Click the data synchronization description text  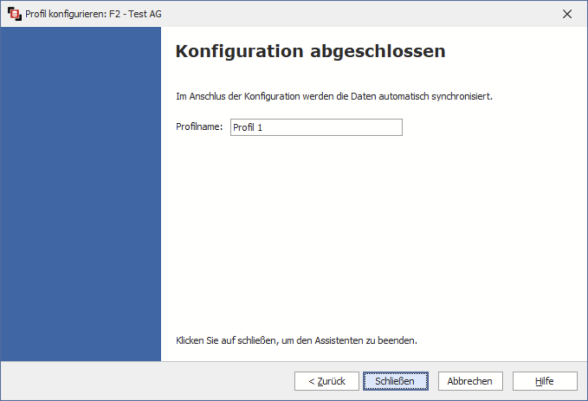(334, 96)
